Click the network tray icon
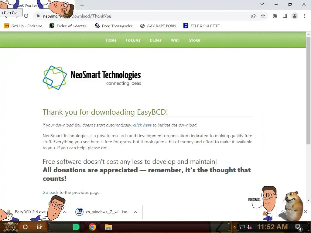Screen dimensions: 311x233 tap(242, 227)
